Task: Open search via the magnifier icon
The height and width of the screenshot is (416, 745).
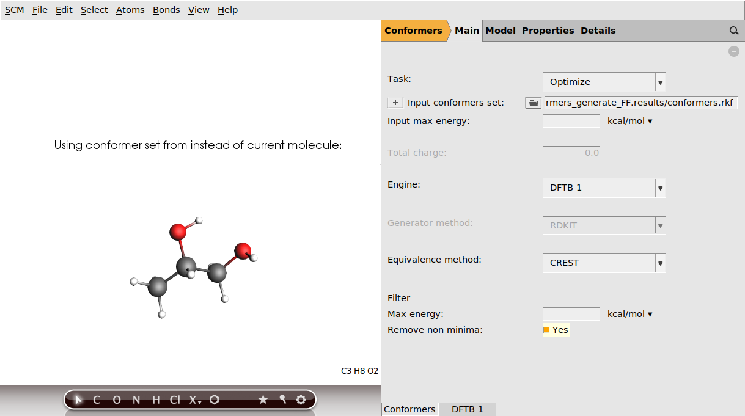Action: 733,30
